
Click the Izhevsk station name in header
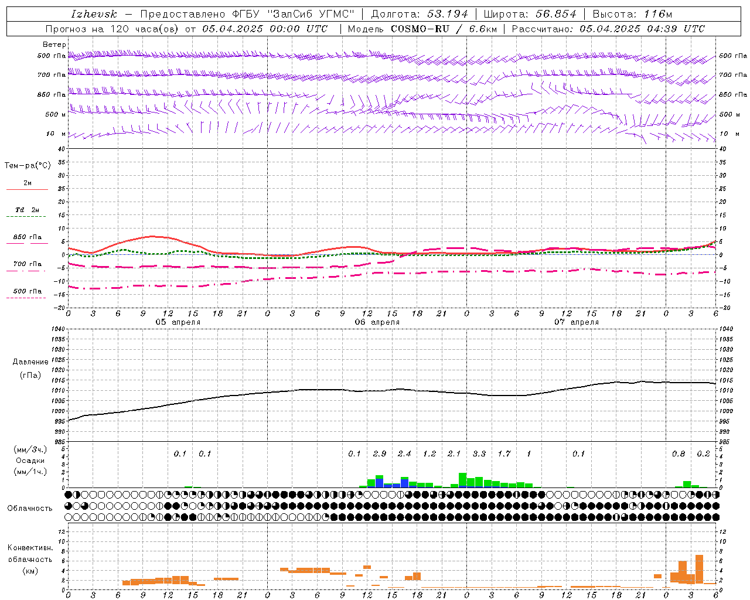click(94, 14)
